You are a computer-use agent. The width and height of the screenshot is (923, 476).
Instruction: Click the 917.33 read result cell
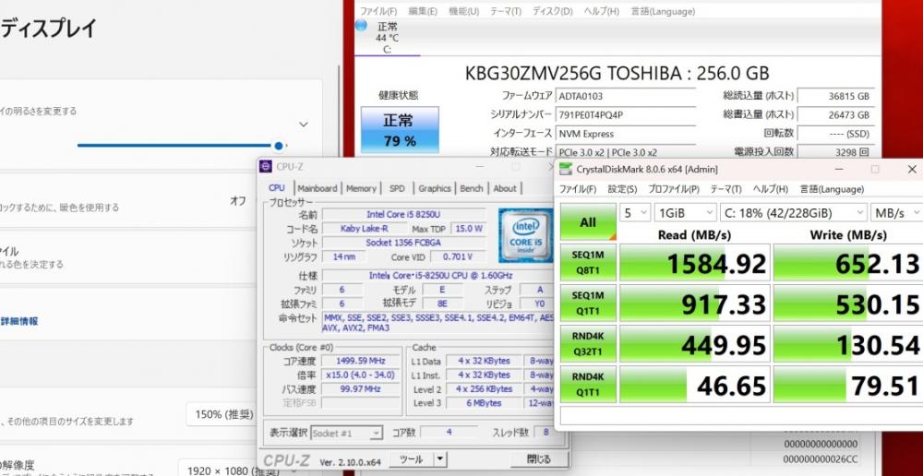click(695, 303)
